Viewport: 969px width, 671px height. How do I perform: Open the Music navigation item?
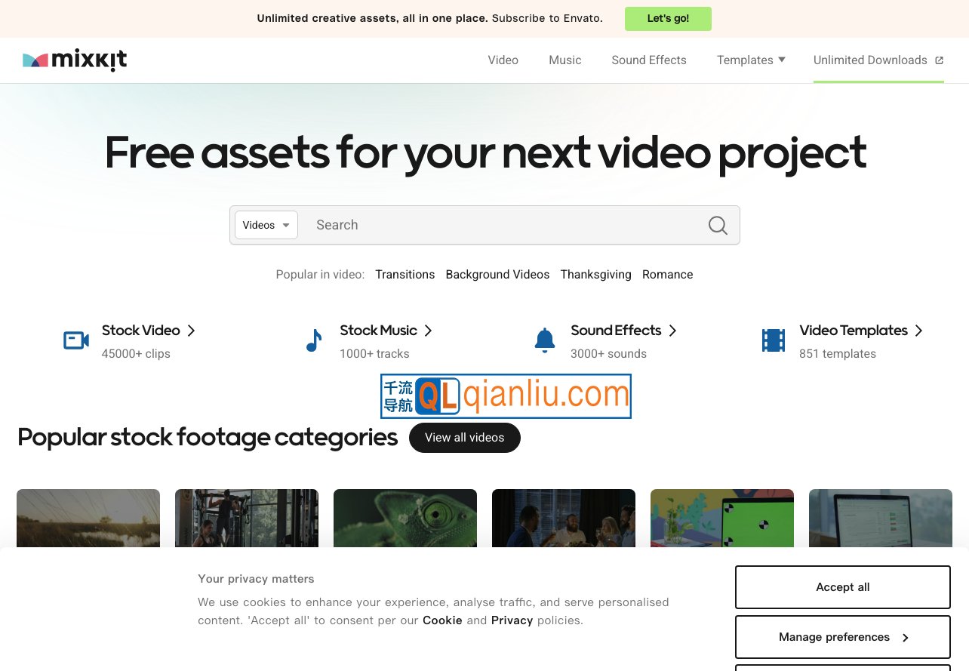tap(564, 60)
